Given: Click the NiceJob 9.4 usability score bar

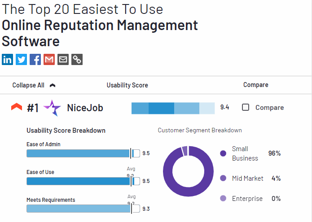Looking at the screenshot, I should tap(173, 108).
